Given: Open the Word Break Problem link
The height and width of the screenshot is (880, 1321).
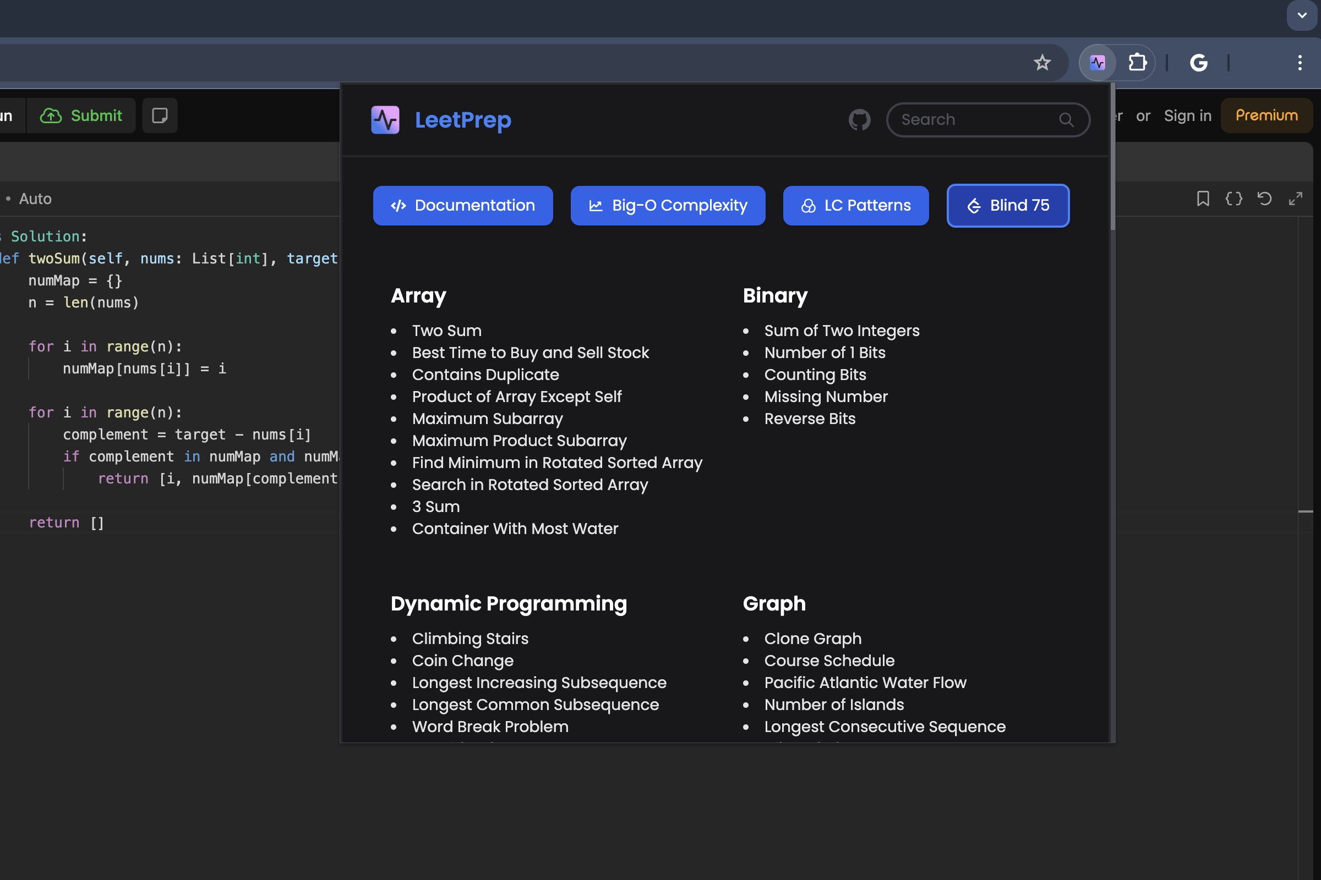Looking at the screenshot, I should coord(490,726).
